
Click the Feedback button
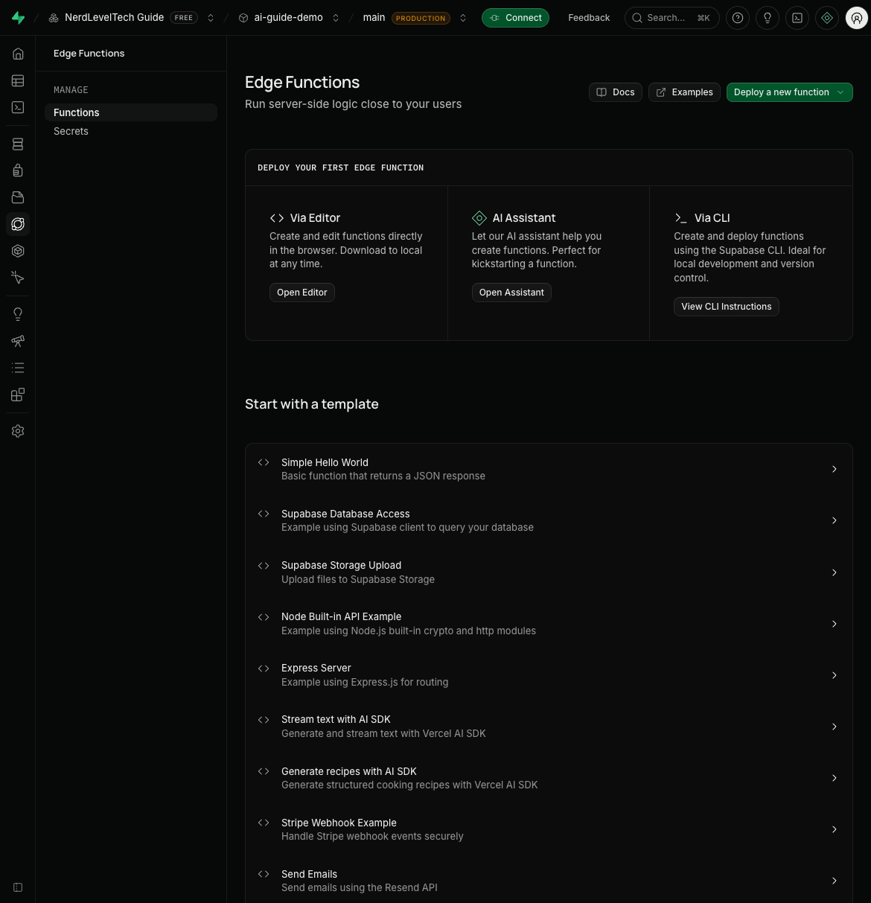[589, 18]
